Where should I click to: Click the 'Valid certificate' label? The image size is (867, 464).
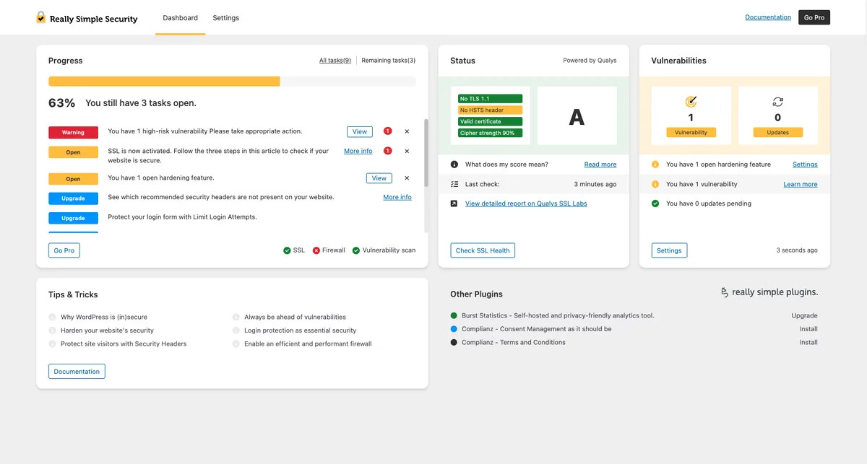[490, 122]
